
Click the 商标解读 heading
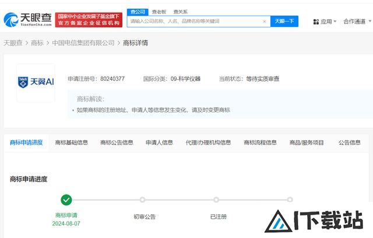pyautogui.click(x=90, y=99)
